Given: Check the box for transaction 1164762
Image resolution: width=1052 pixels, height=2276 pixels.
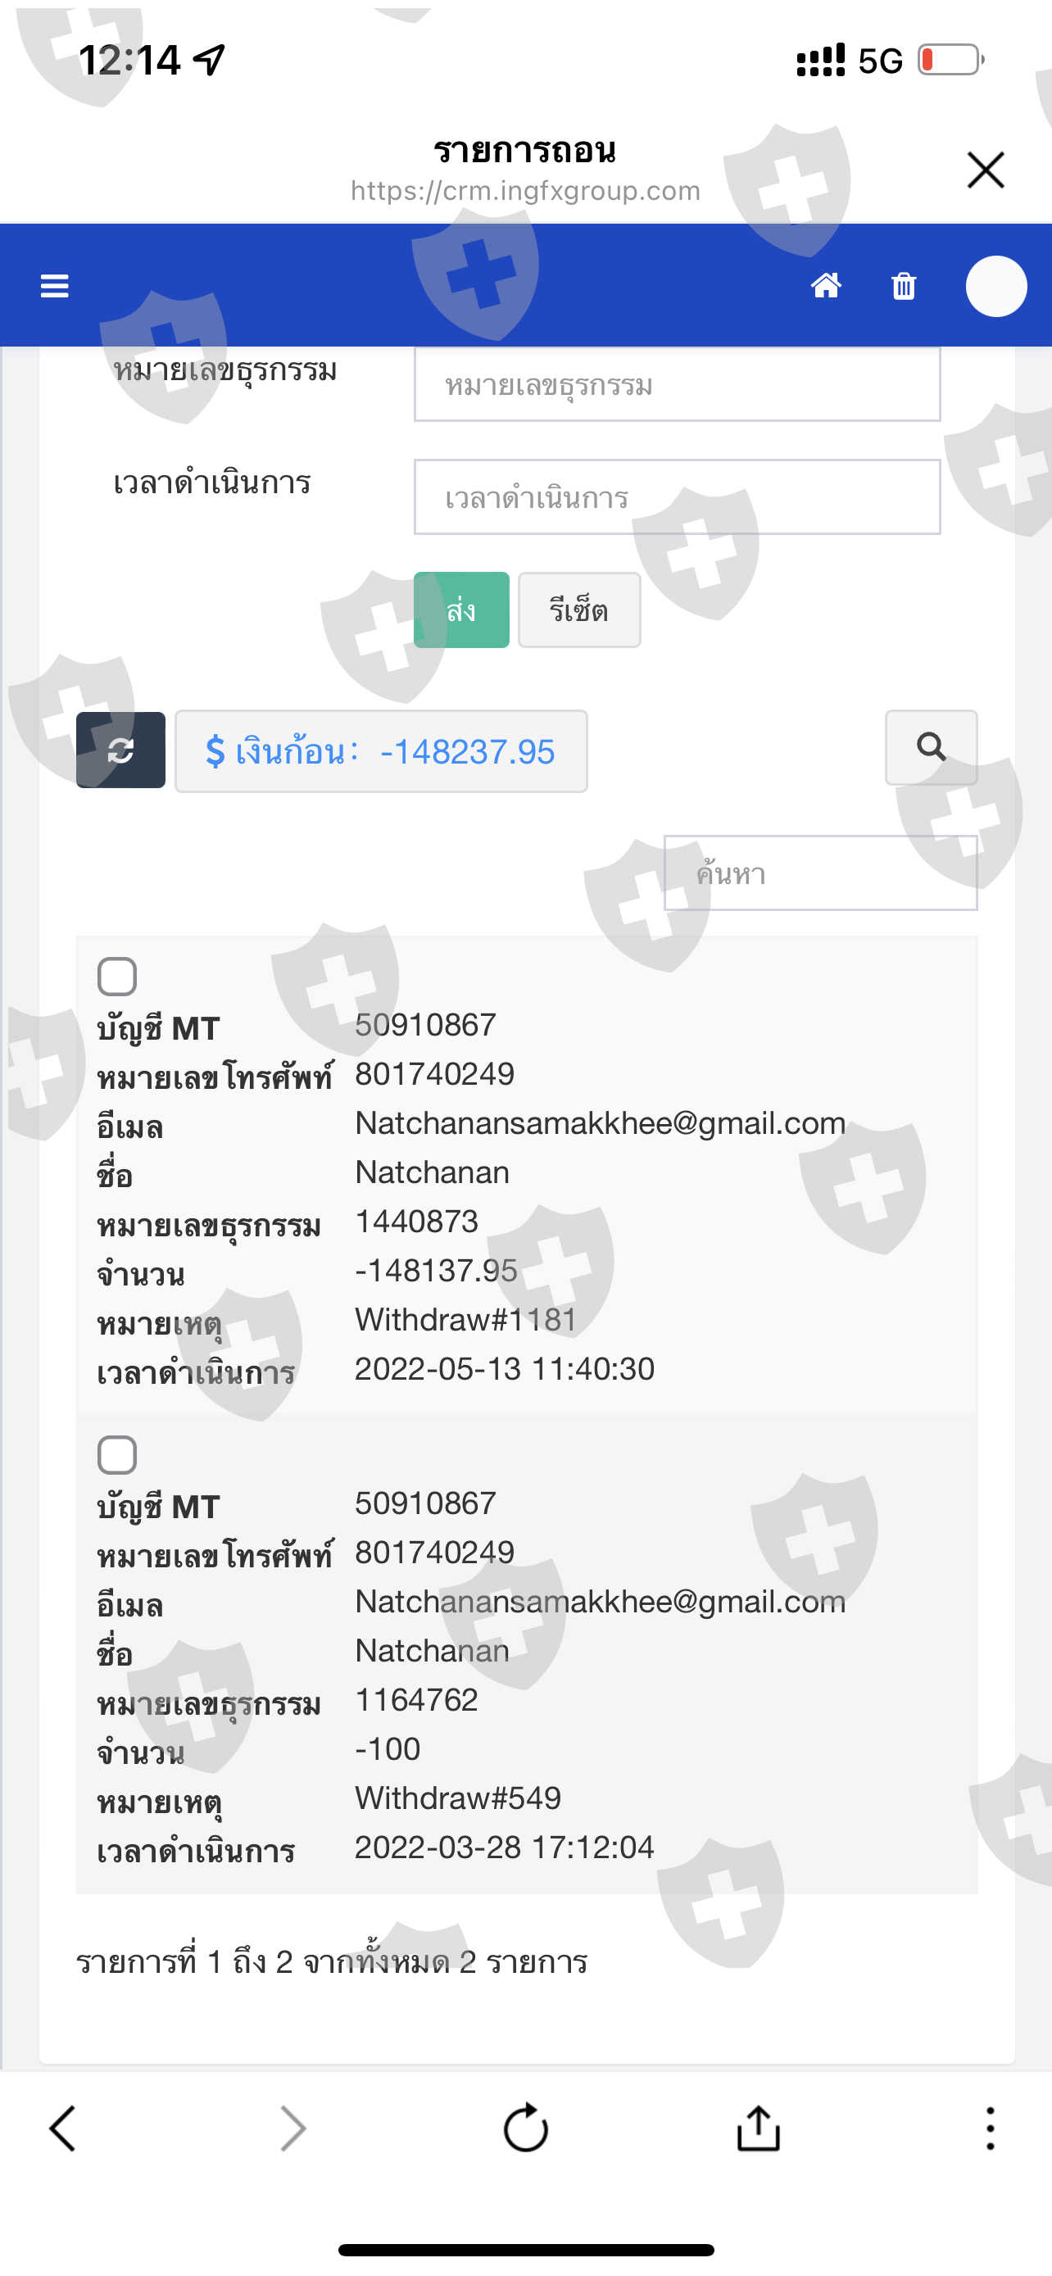Looking at the screenshot, I should pos(116,1454).
